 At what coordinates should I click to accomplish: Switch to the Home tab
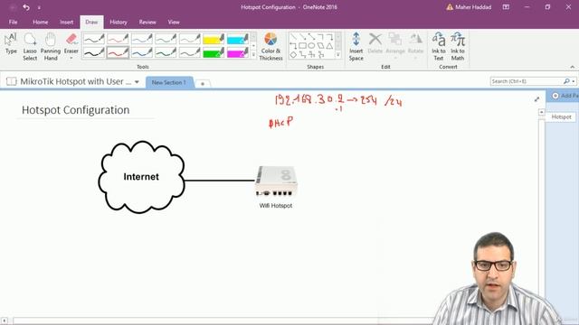40,22
